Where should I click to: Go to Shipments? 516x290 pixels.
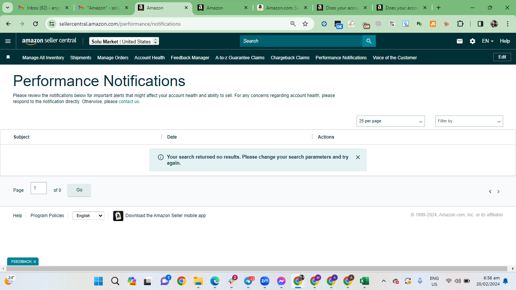point(81,58)
